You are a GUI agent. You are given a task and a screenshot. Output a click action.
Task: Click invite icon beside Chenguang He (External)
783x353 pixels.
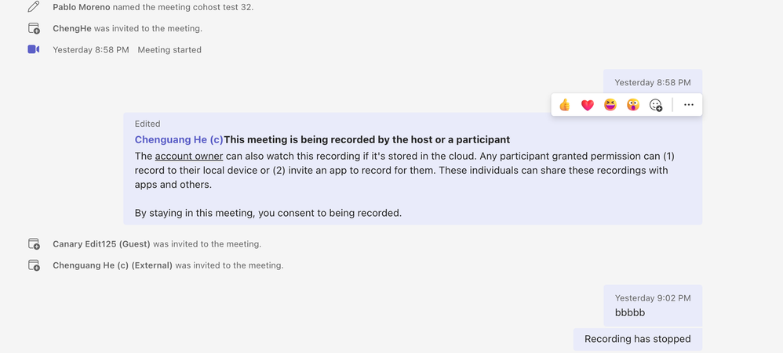pyautogui.click(x=34, y=265)
